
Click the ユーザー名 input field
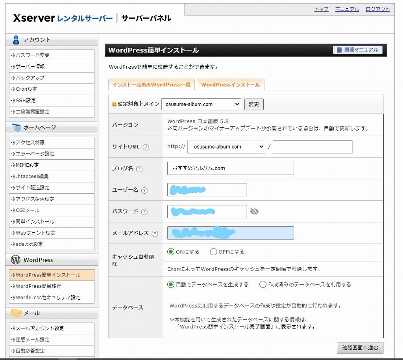click(x=207, y=190)
